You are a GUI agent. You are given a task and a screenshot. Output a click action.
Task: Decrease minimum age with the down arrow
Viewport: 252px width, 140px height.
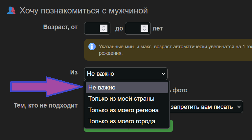104,30
